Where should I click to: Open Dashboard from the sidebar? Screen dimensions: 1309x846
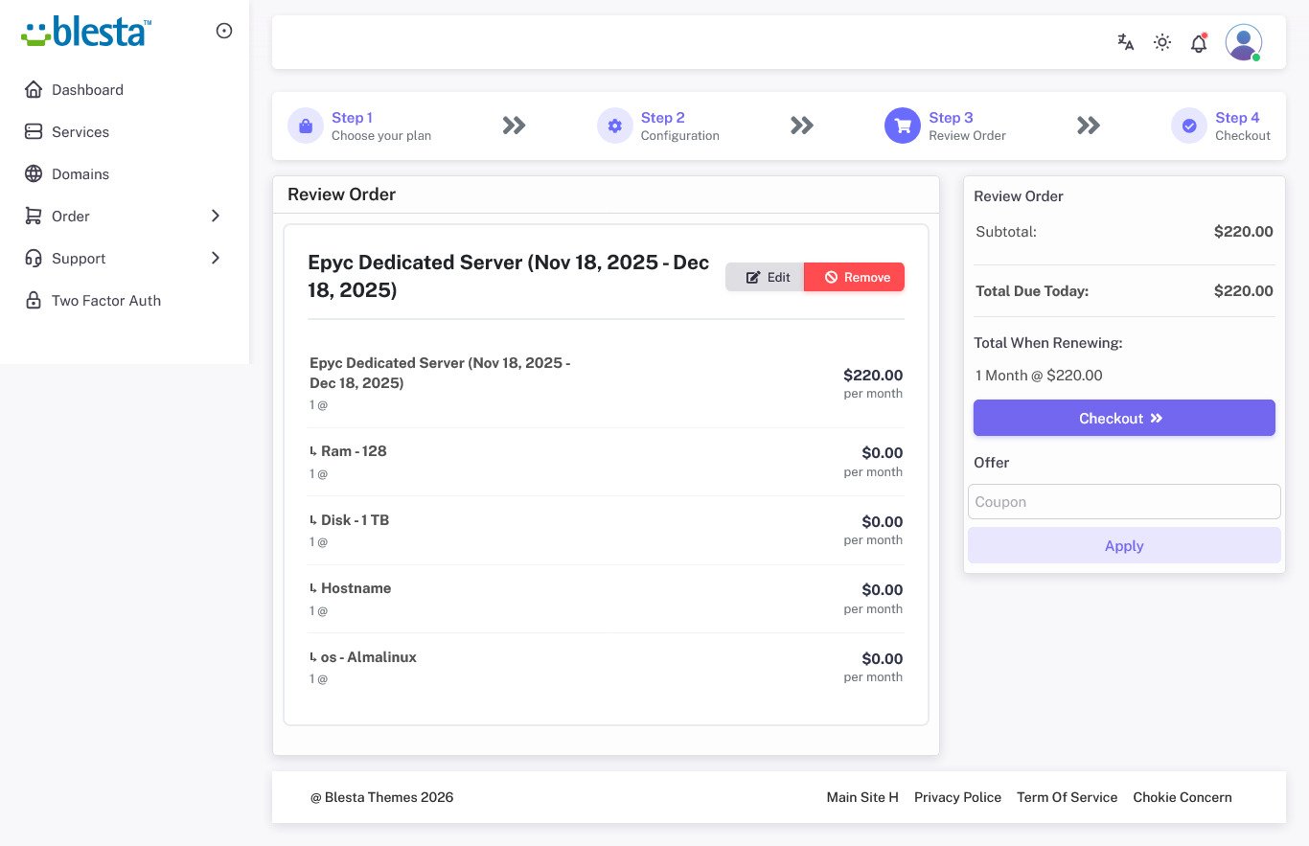[87, 90]
